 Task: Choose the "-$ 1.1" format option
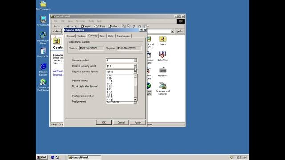[110, 84]
